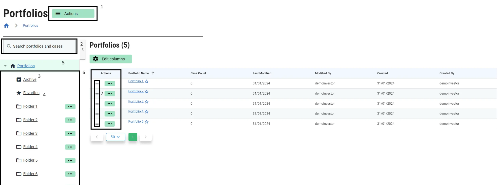Open Favorites in the sidebar

tap(31, 93)
